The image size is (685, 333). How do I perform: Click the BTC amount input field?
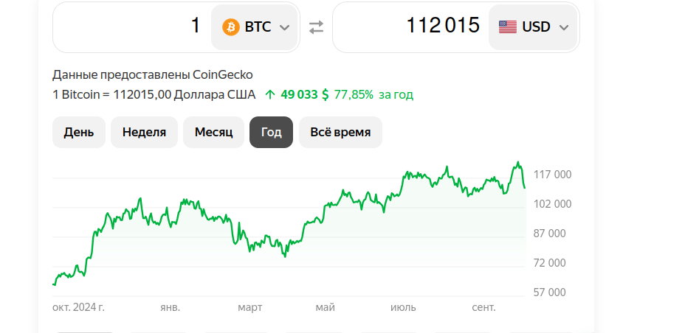click(x=132, y=27)
